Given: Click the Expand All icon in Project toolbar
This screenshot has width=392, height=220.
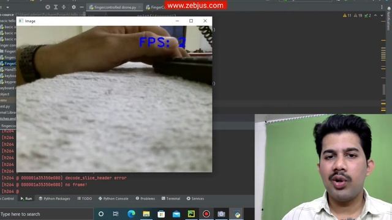Looking at the screenshot, I should (x=56, y=7).
